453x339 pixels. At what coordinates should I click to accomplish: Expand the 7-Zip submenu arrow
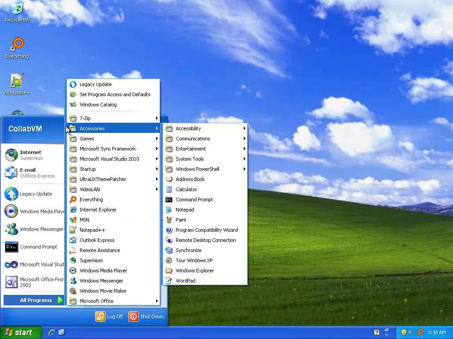click(x=157, y=118)
